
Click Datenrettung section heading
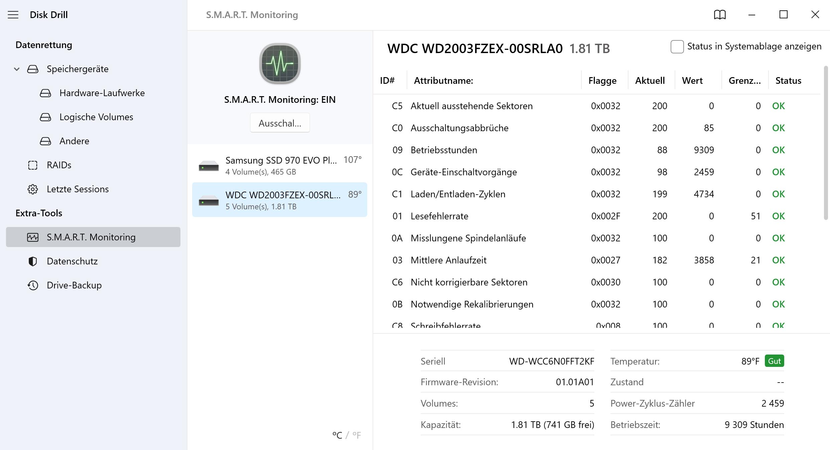(44, 45)
